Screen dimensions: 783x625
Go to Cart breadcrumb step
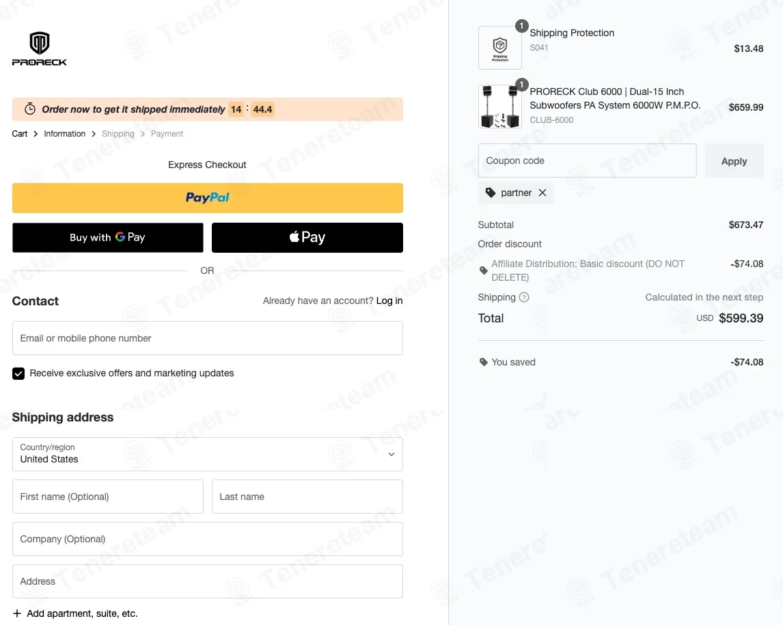tap(20, 134)
